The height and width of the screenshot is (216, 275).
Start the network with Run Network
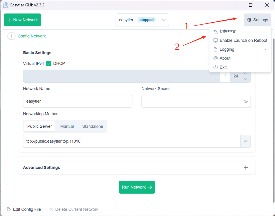[137, 187]
